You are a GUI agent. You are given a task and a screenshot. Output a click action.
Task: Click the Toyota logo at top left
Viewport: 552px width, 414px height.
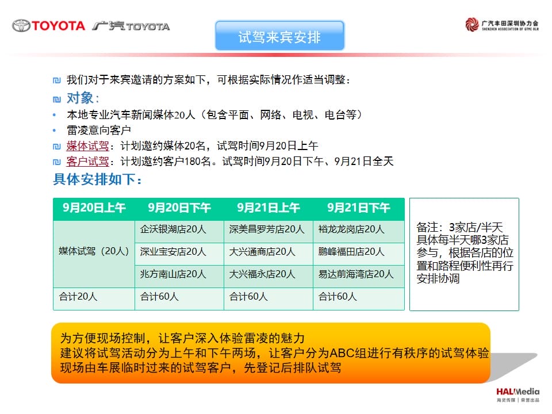(48, 26)
